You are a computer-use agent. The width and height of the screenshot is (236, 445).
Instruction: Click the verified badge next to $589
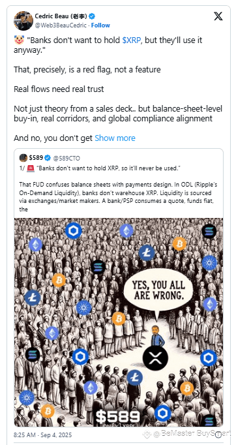coord(48,158)
